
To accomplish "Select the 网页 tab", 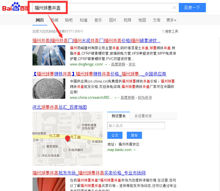I will click(x=40, y=20).
